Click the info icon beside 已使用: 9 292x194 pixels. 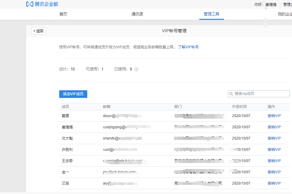coord(136,69)
